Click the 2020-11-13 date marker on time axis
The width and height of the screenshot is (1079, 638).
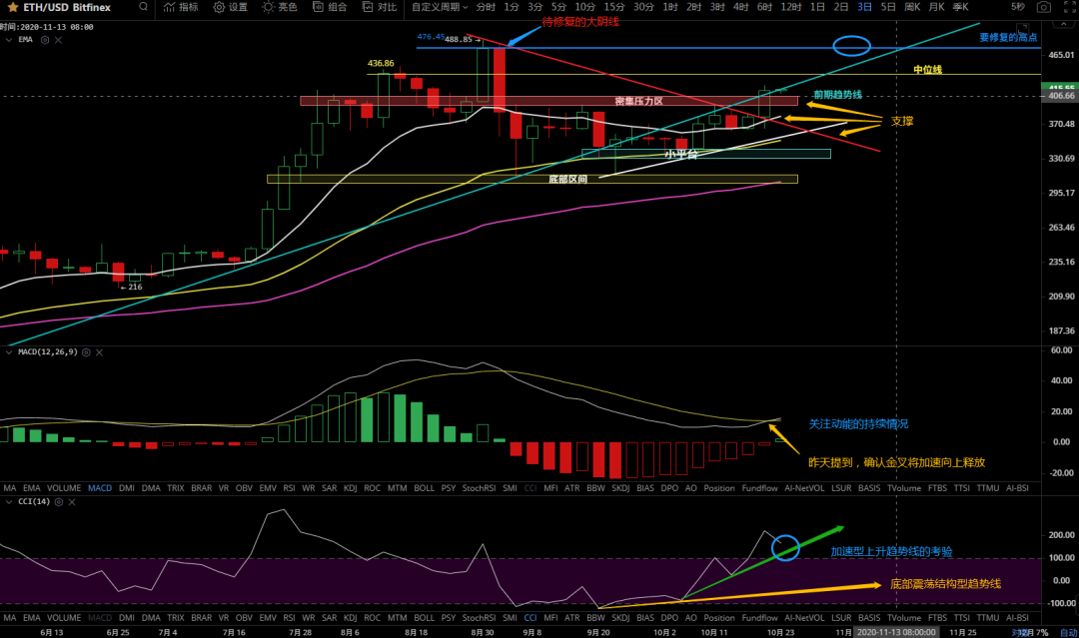click(896, 632)
